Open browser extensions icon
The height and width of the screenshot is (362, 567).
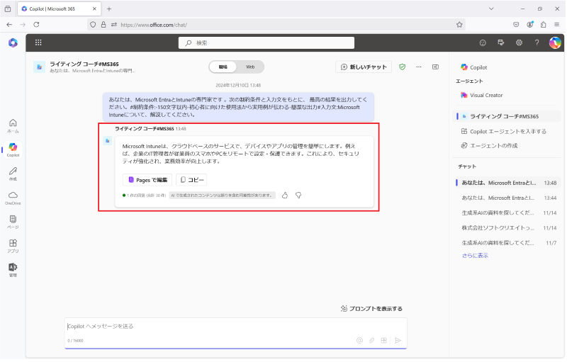pyautogui.click(x=543, y=25)
